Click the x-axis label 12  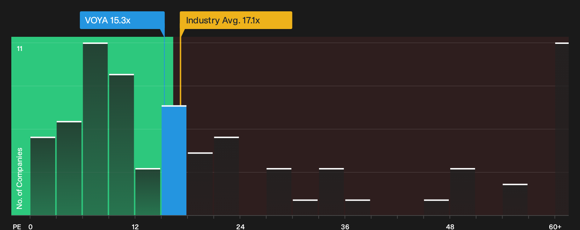pos(135,226)
